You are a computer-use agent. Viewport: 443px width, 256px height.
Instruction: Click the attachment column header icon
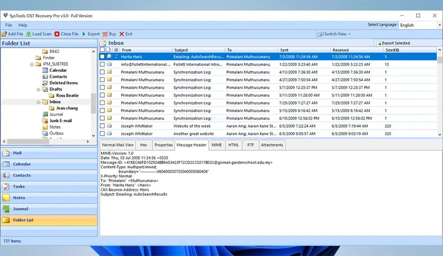pos(116,50)
